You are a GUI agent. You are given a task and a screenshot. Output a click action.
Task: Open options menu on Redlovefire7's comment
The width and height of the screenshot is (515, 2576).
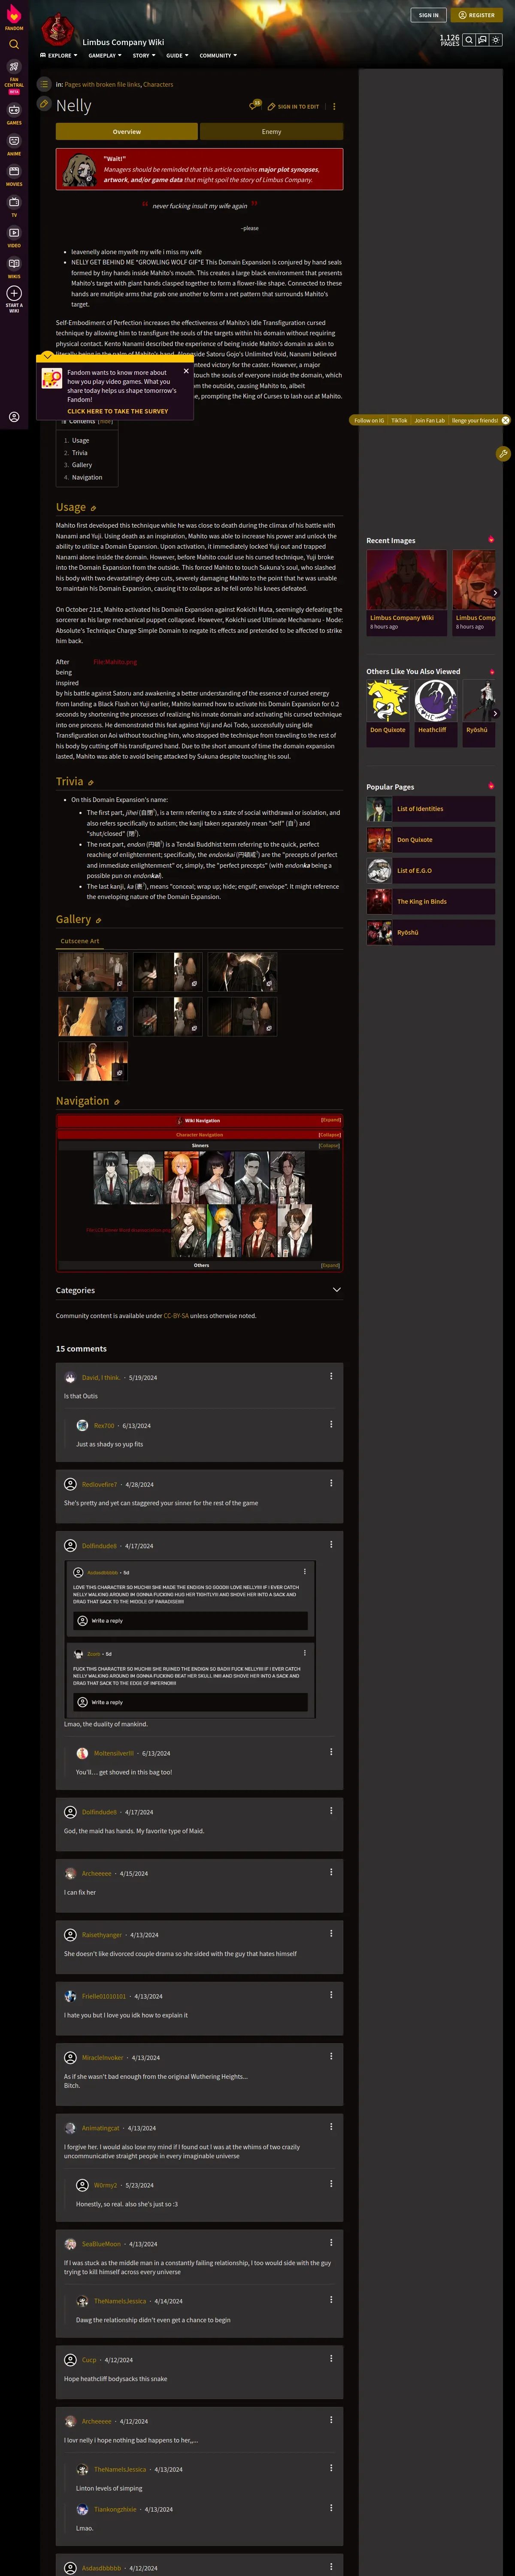[331, 1483]
